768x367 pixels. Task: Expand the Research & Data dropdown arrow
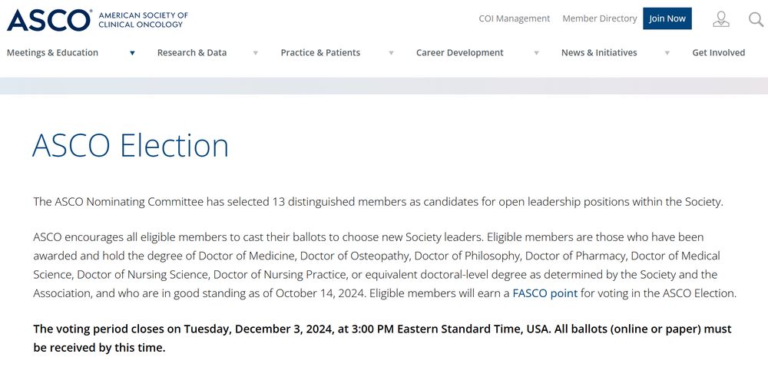point(255,53)
